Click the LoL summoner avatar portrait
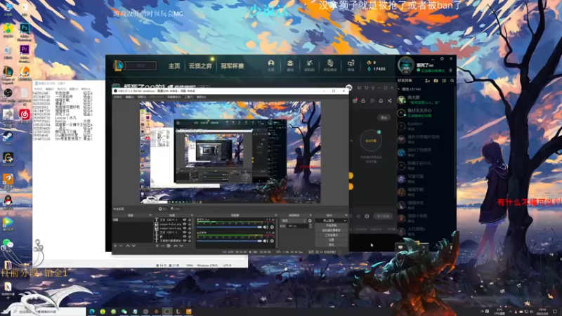The width and height of the screenshot is (562, 316). click(x=406, y=65)
